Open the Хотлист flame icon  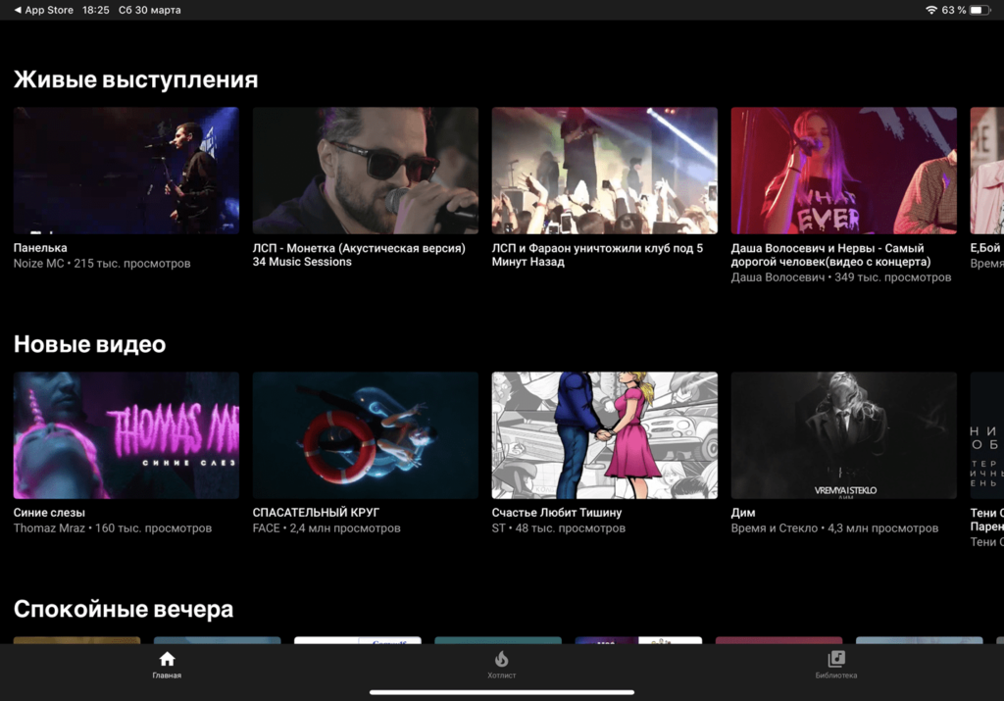[x=501, y=659]
